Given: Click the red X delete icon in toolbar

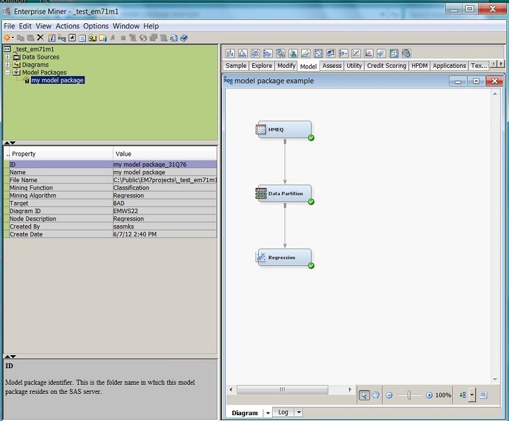Looking at the screenshot, I should [41, 38].
